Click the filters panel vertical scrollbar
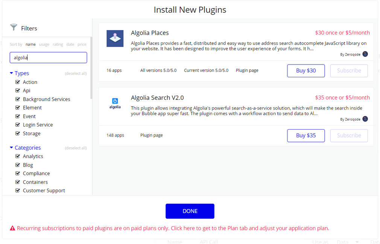This screenshot has width=380, height=244. pyautogui.click(x=91, y=68)
